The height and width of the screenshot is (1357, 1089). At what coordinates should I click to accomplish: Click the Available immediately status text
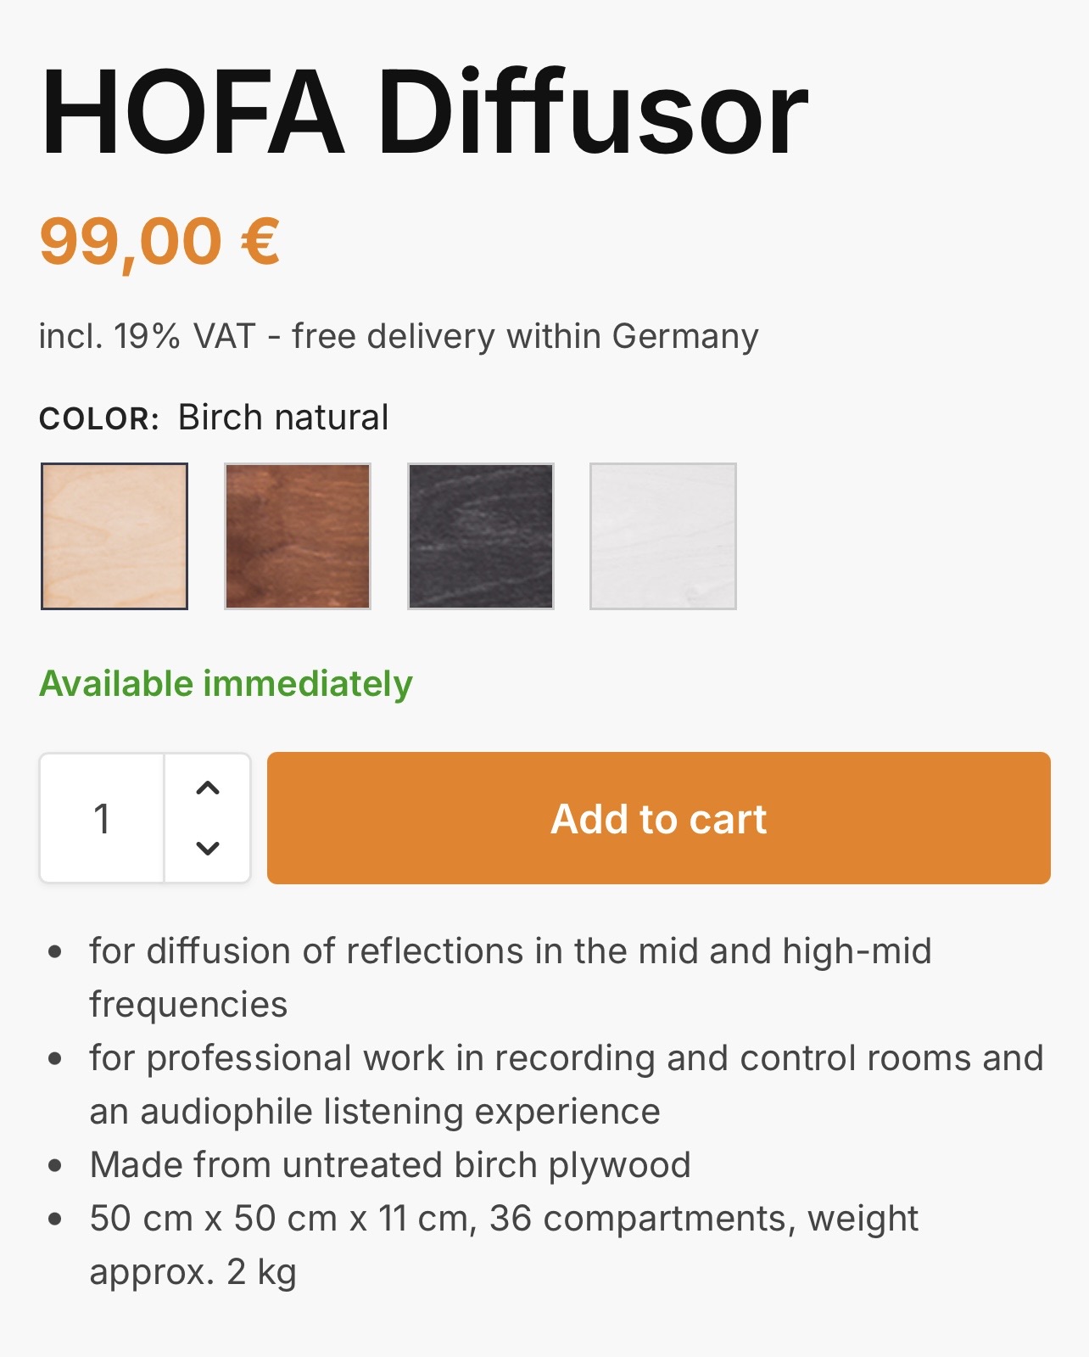point(226,683)
